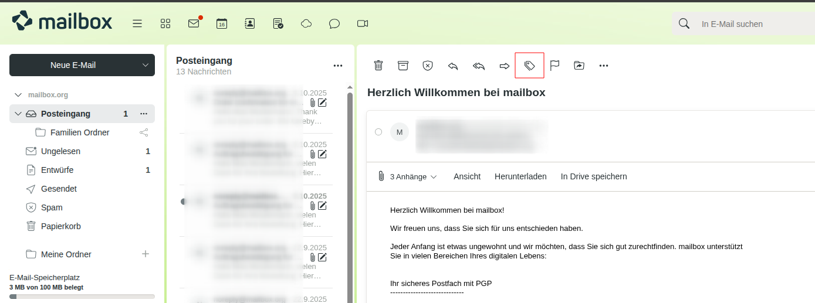Click the E-Mail-Speicherplatz usage bar
815x303 pixels.
coord(82,297)
